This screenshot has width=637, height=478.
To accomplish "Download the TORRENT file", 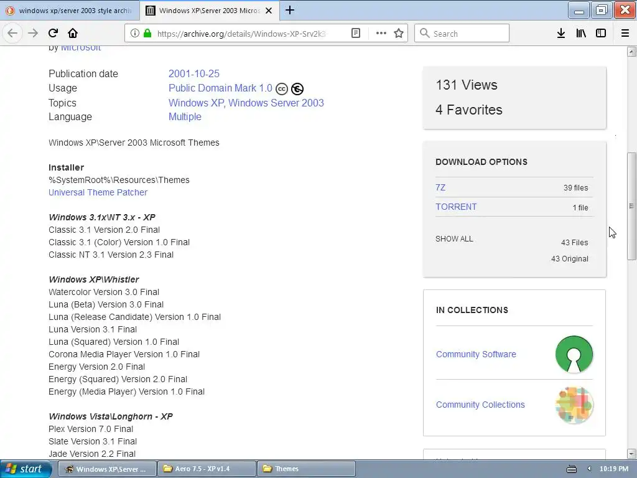I will 456,207.
